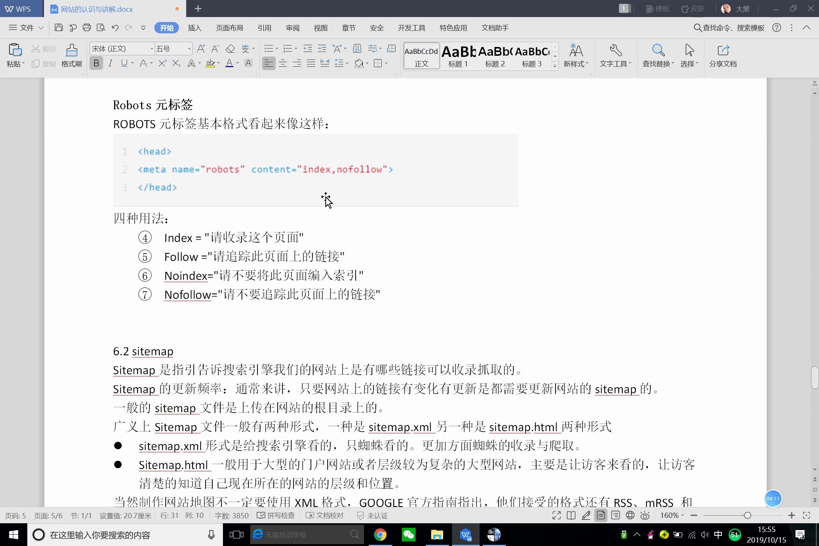Center align the paragraph
819x546 pixels.
283,63
